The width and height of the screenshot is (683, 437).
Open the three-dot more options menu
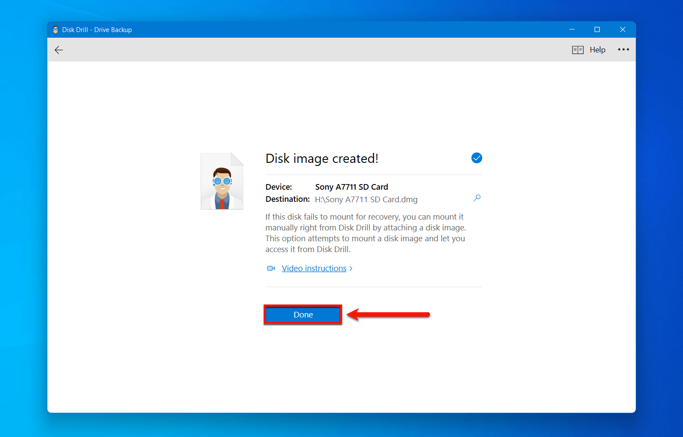tap(624, 49)
